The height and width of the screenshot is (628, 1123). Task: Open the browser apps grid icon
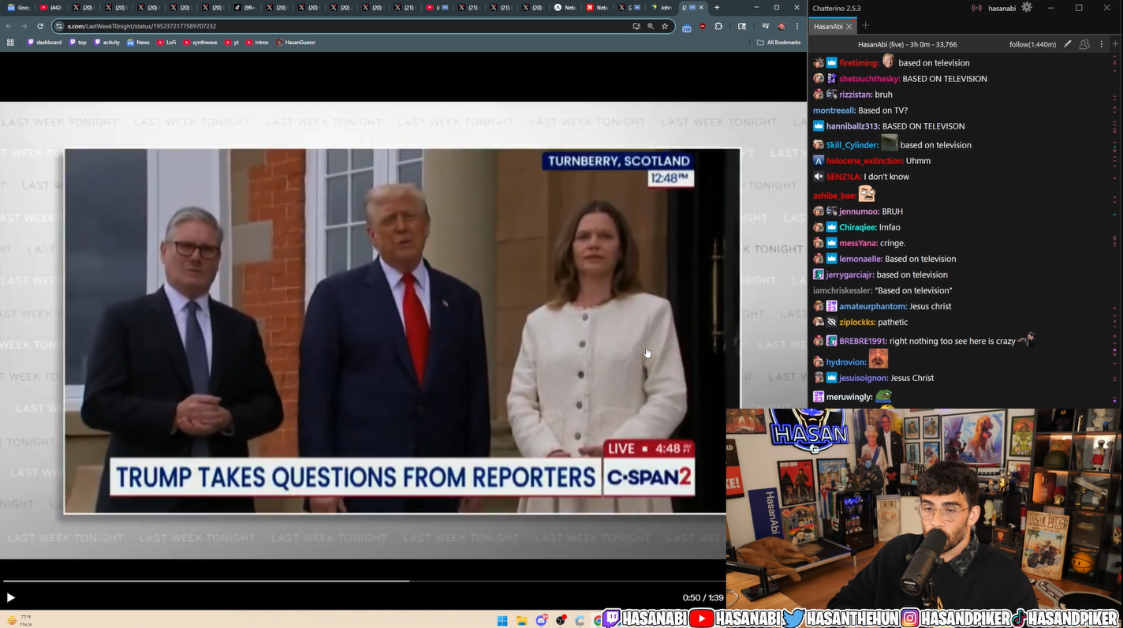[10, 43]
